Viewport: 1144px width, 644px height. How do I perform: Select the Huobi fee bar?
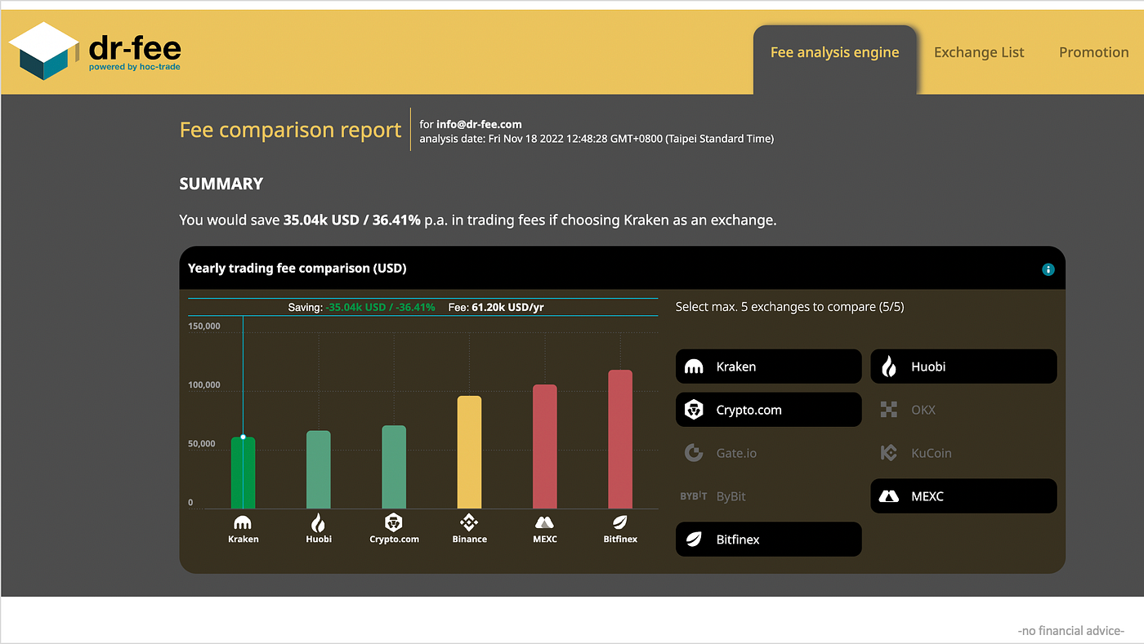[x=319, y=470]
